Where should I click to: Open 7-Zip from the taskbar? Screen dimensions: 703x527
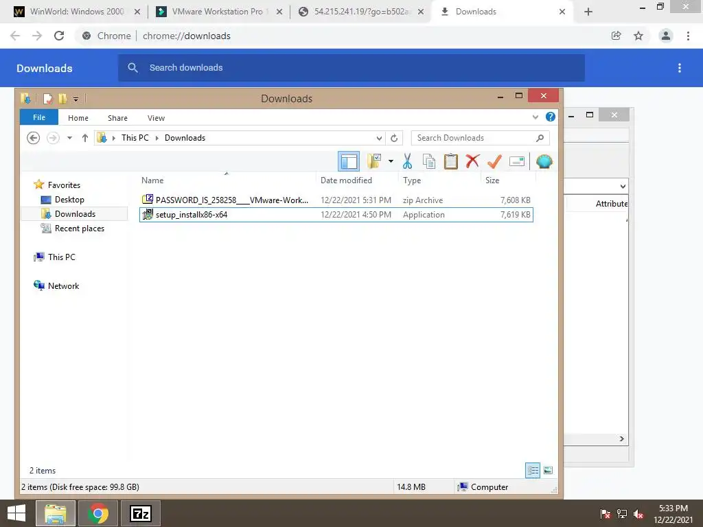[x=141, y=513]
